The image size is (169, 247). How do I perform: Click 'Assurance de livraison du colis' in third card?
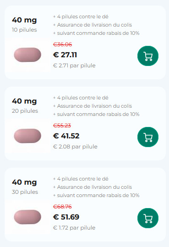click(x=94, y=187)
